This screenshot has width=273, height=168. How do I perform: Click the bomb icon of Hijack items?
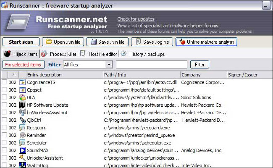pos(8,54)
